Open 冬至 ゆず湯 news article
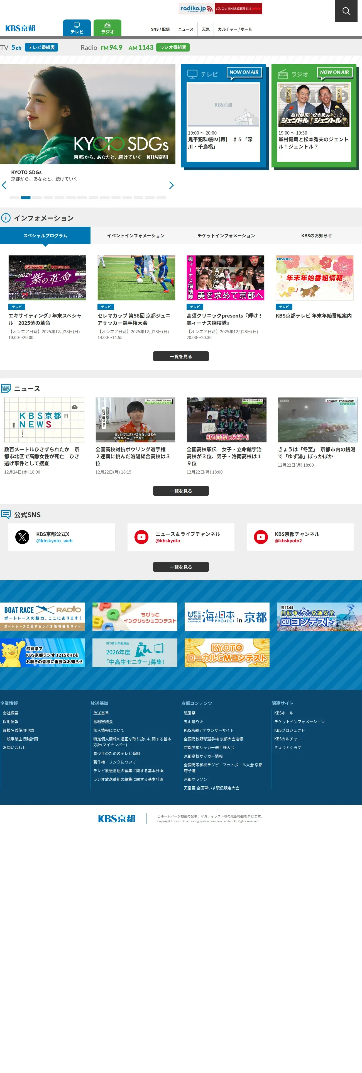Viewport: 362px width, 1073px height. point(318,420)
